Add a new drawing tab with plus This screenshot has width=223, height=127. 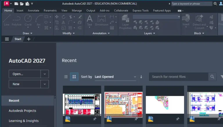pos(29,39)
